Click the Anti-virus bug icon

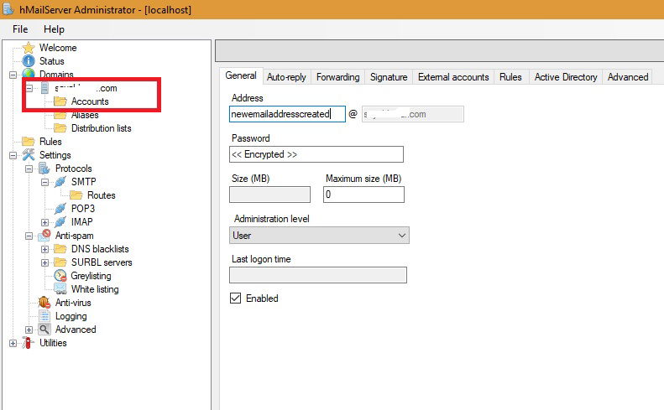pyautogui.click(x=44, y=303)
